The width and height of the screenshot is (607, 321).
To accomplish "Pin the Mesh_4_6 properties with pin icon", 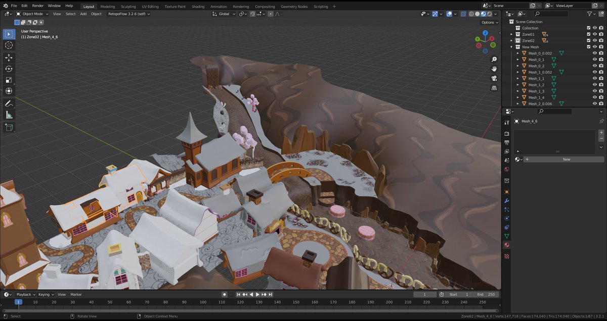I will tap(601, 121).
